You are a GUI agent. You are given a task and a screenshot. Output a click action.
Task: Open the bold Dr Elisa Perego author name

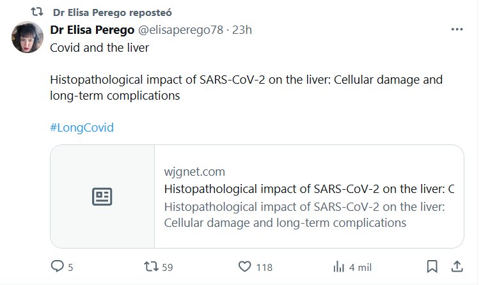[x=90, y=30]
